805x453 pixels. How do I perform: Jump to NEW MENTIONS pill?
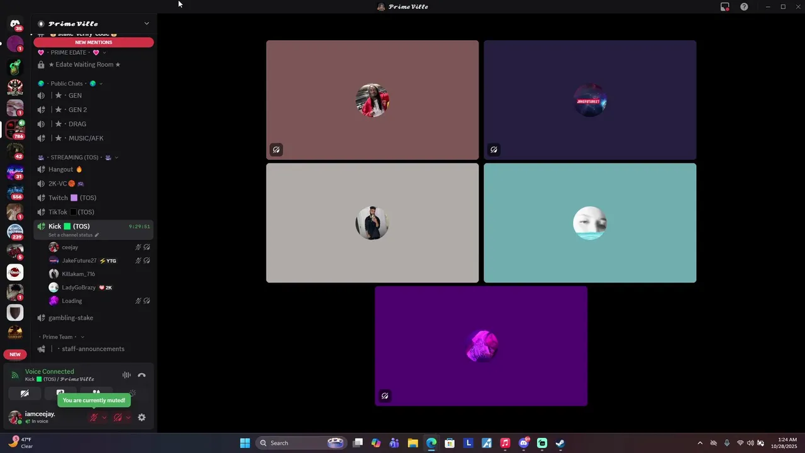tap(94, 42)
